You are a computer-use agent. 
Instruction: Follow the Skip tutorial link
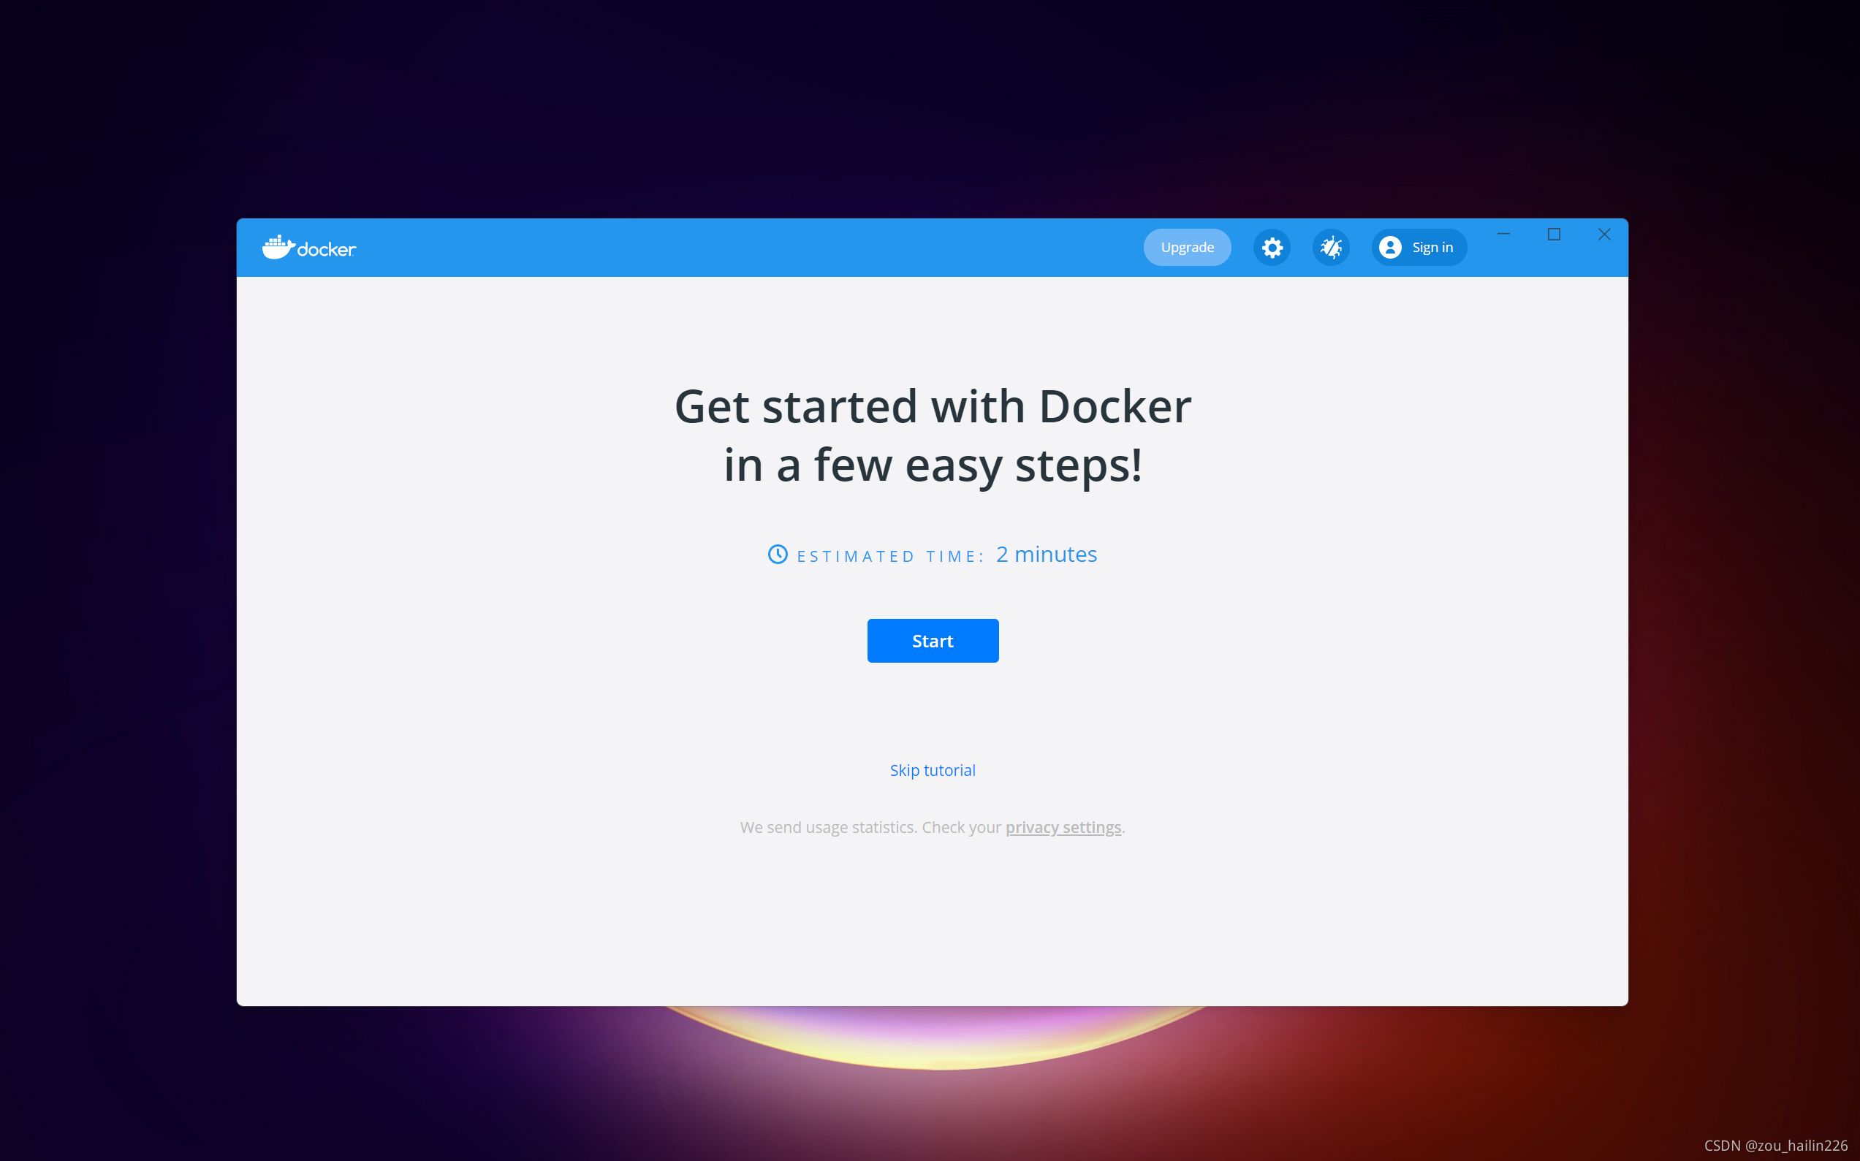[x=933, y=770]
